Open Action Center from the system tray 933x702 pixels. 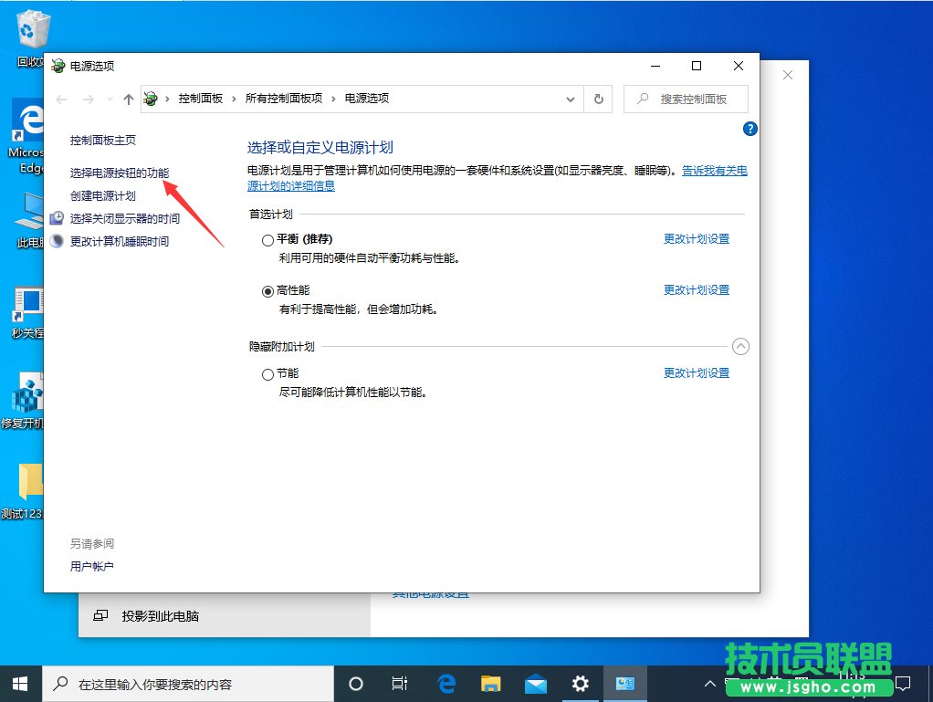tap(903, 683)
